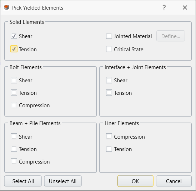Click the Select All button
The width and height of the screenshot is (196, 191).
click(x=23, y=181)
